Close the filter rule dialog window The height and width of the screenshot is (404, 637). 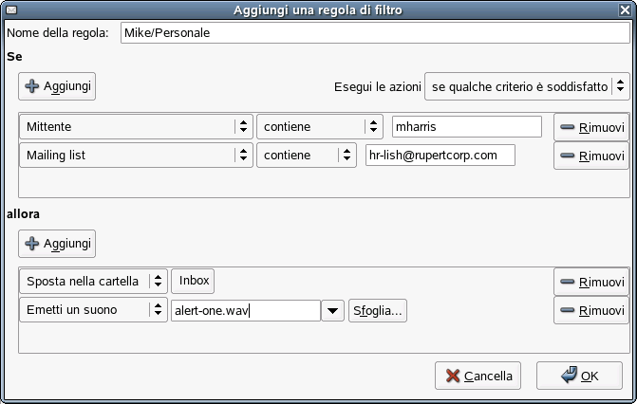[627, 9]
